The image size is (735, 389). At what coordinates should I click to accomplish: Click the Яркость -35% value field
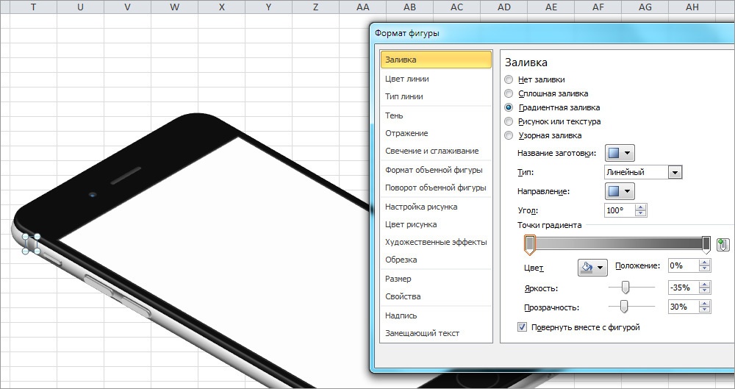(683, 288)
